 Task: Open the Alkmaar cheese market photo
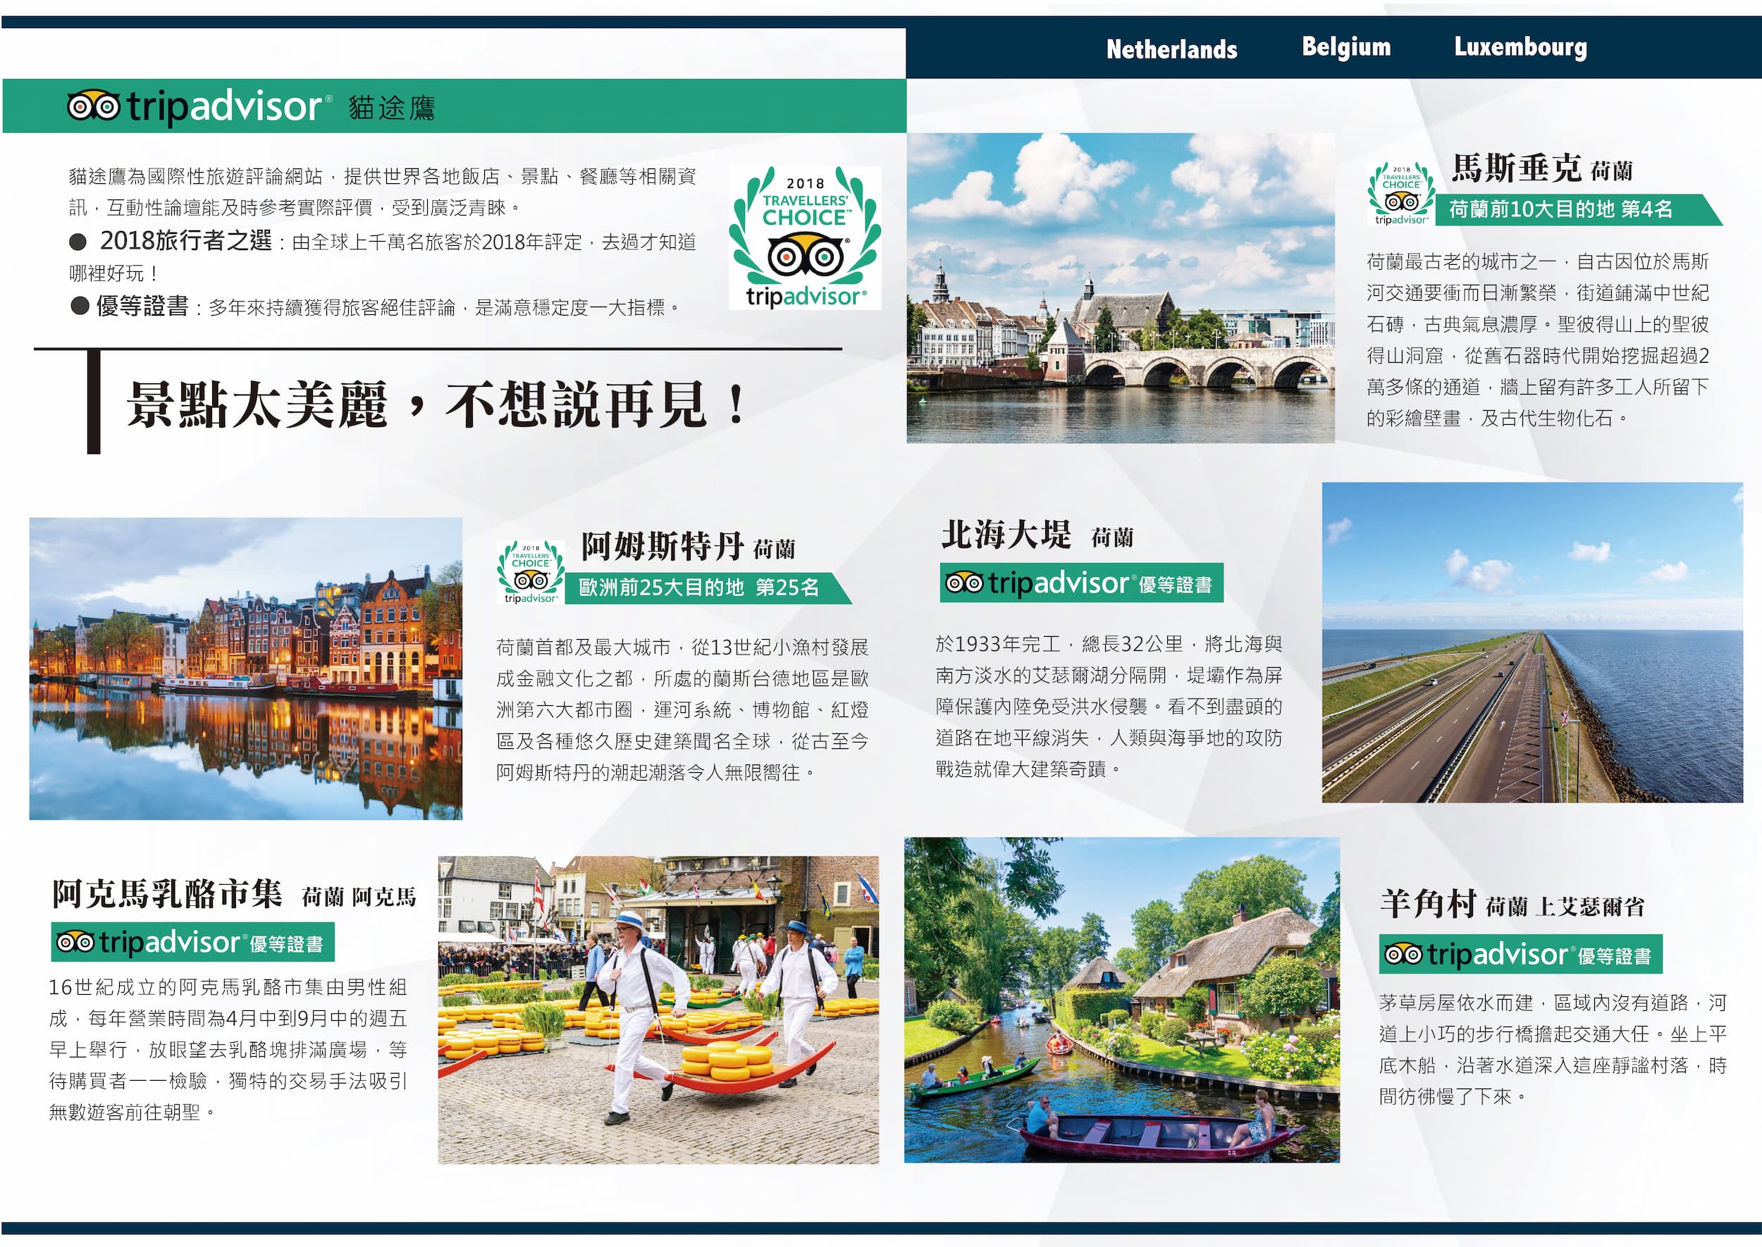[x=658, y=1010]
